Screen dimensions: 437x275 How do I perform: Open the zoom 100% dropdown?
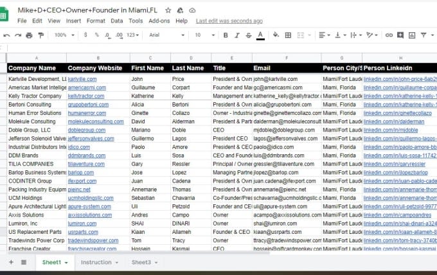point(64,35)
